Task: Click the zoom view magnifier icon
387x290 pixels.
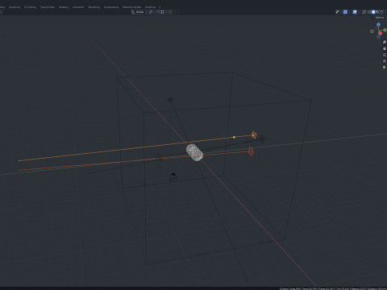Action: (384, 42)
